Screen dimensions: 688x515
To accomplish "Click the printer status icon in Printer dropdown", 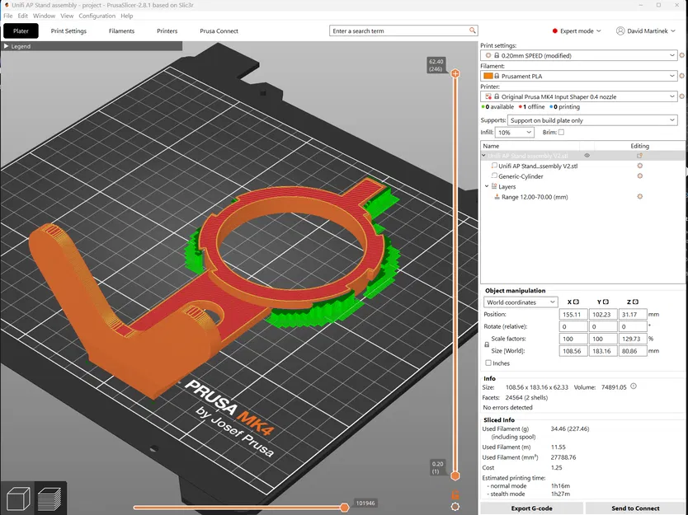I will coord(488,96).
